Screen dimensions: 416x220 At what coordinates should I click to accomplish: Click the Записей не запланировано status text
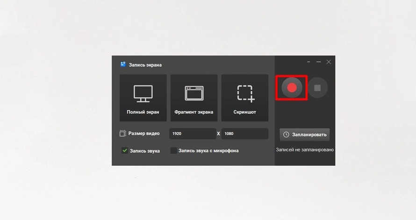point(305,150)
